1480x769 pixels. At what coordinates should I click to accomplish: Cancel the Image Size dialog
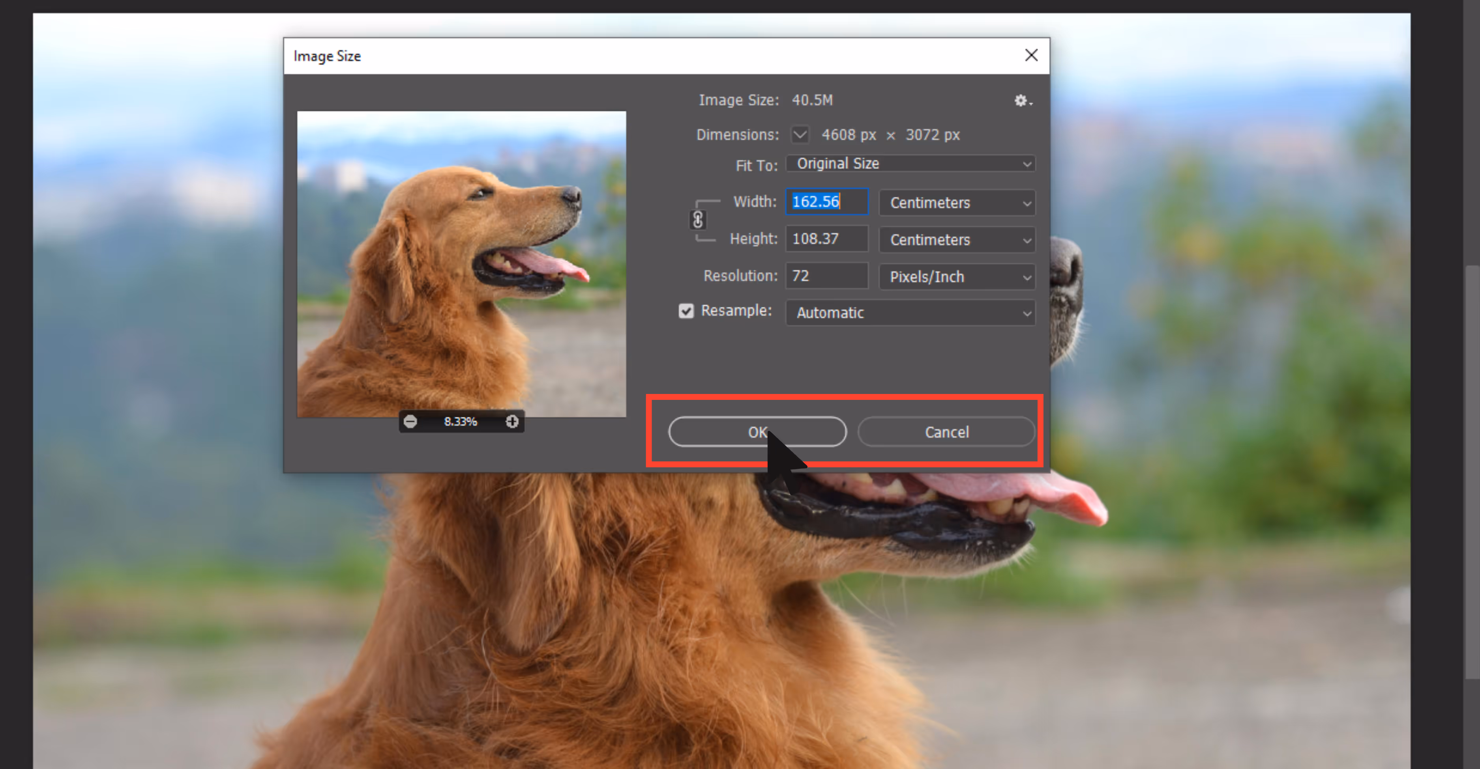pos(946,431)
